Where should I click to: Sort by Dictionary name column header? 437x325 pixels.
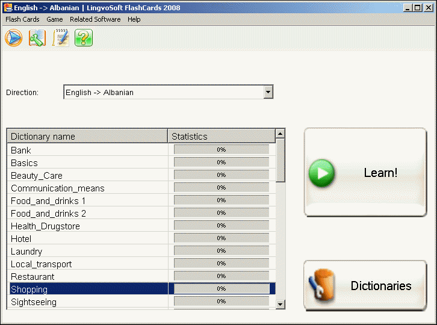[x=87, y=136]
